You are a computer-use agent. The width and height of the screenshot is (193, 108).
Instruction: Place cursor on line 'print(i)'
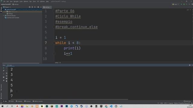pyautogui.click(x=72, y=48)
